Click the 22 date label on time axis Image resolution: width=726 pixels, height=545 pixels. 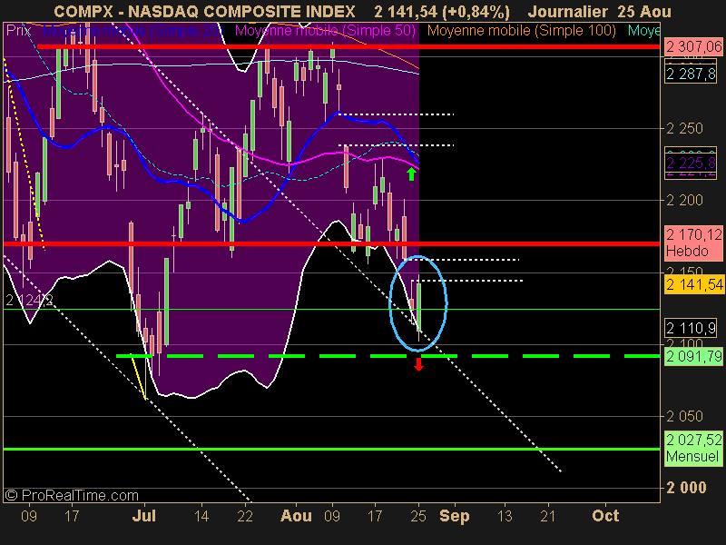pos(244,516)
